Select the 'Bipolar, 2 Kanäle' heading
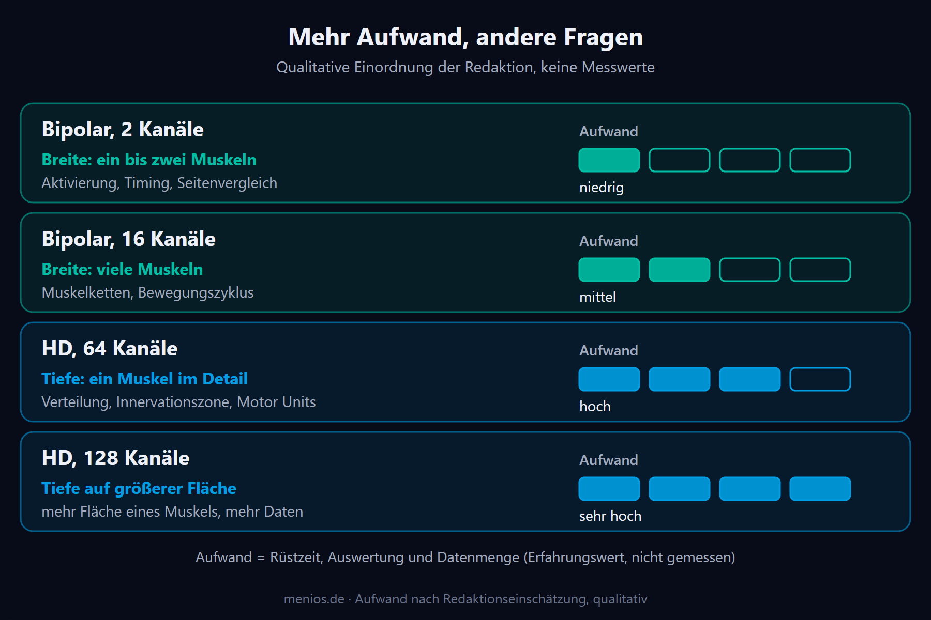Viewport: 931px width, 620px height. [123, 129]
